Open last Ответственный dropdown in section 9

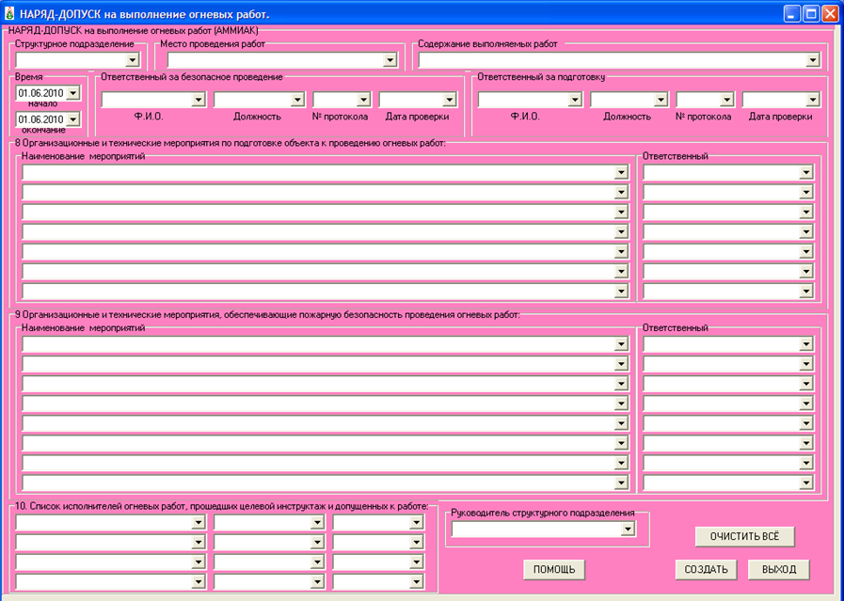(805, 482)
